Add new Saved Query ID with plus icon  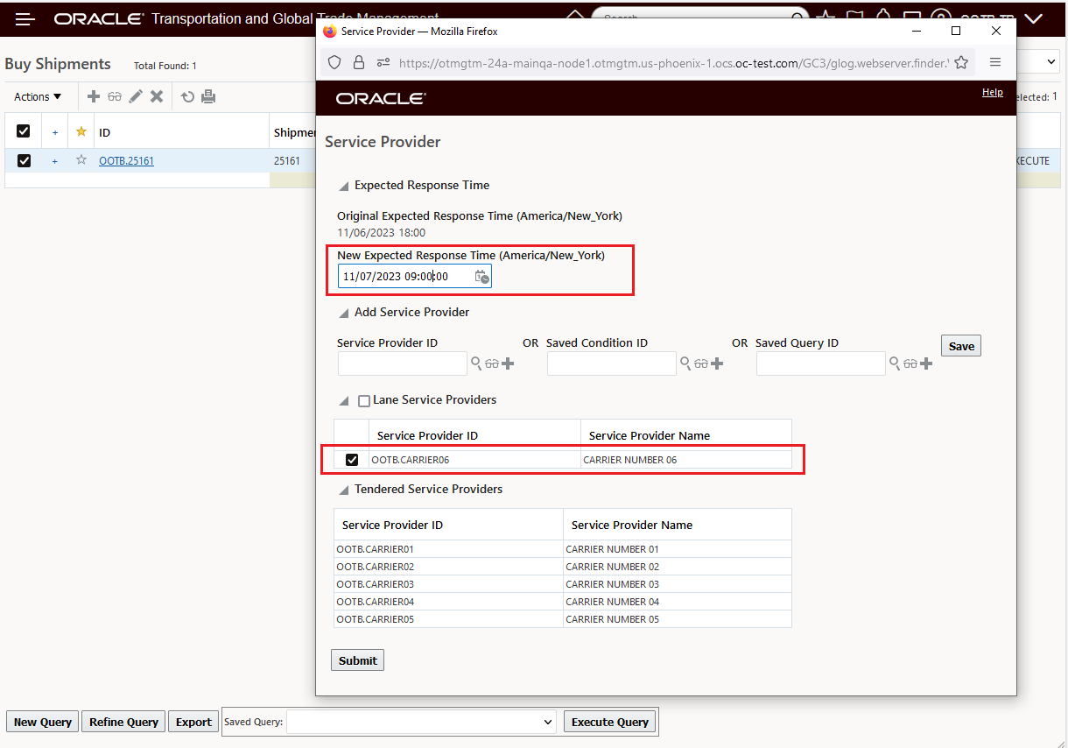[x=926, y=363]
